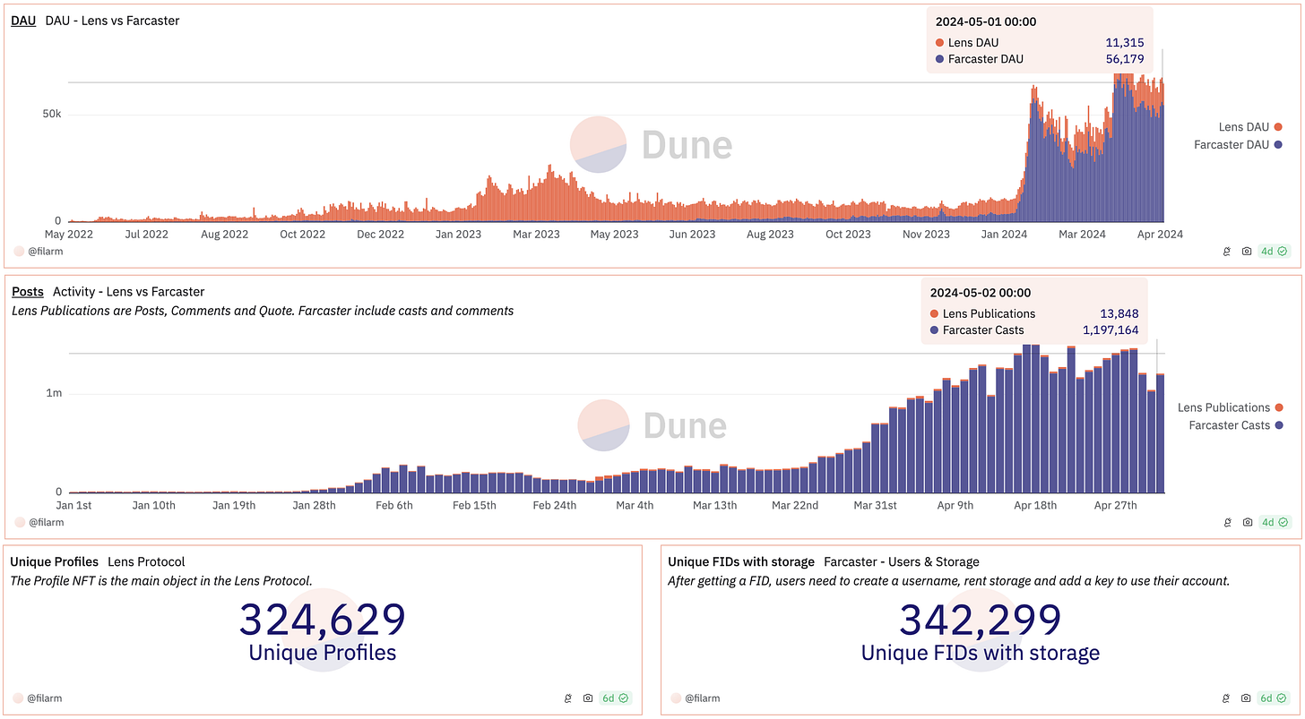This screenshot has width=1305, height=719.
Task: Click the purple Farcaster Casts legend dot
Action: (x=1279, y=425)
